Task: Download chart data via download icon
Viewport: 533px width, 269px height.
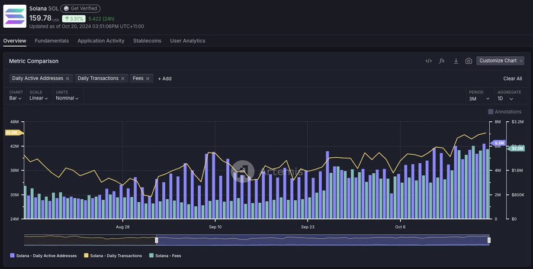Action: point(456,61)
